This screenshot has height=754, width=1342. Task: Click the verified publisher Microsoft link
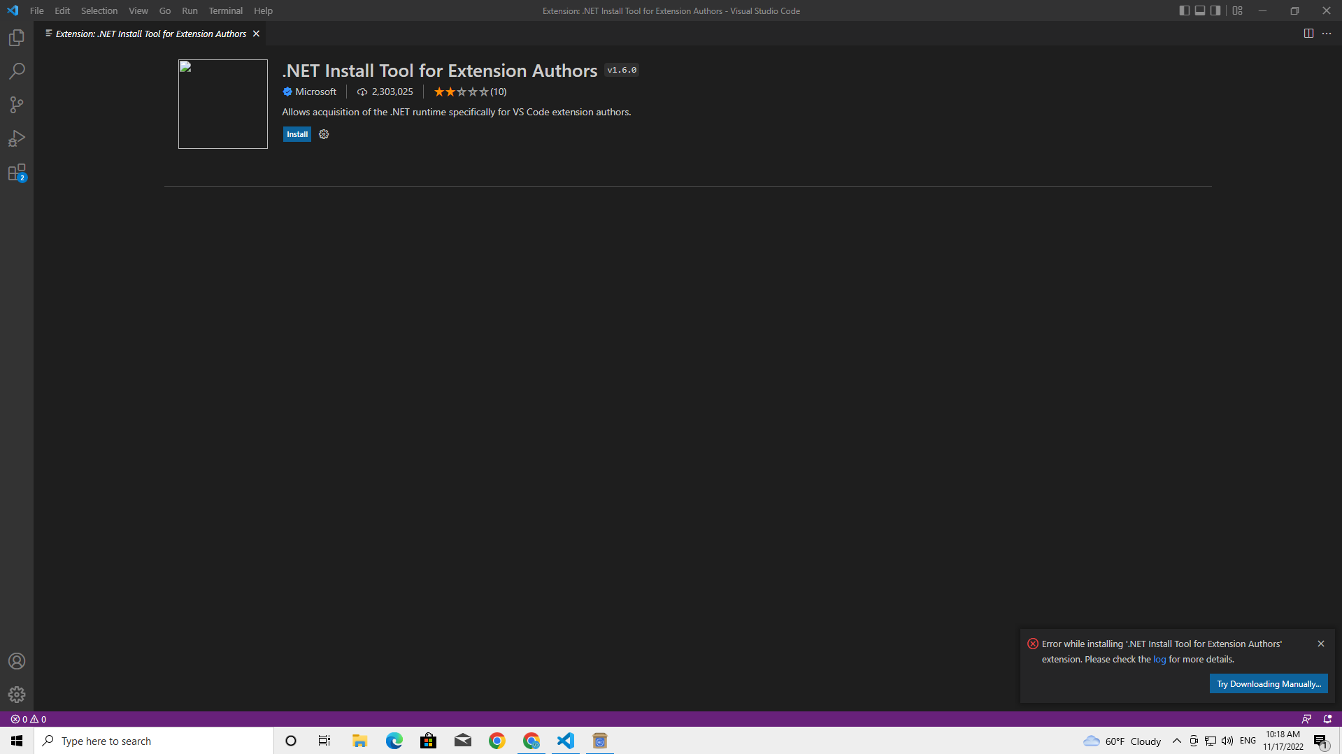pos(309,92)
